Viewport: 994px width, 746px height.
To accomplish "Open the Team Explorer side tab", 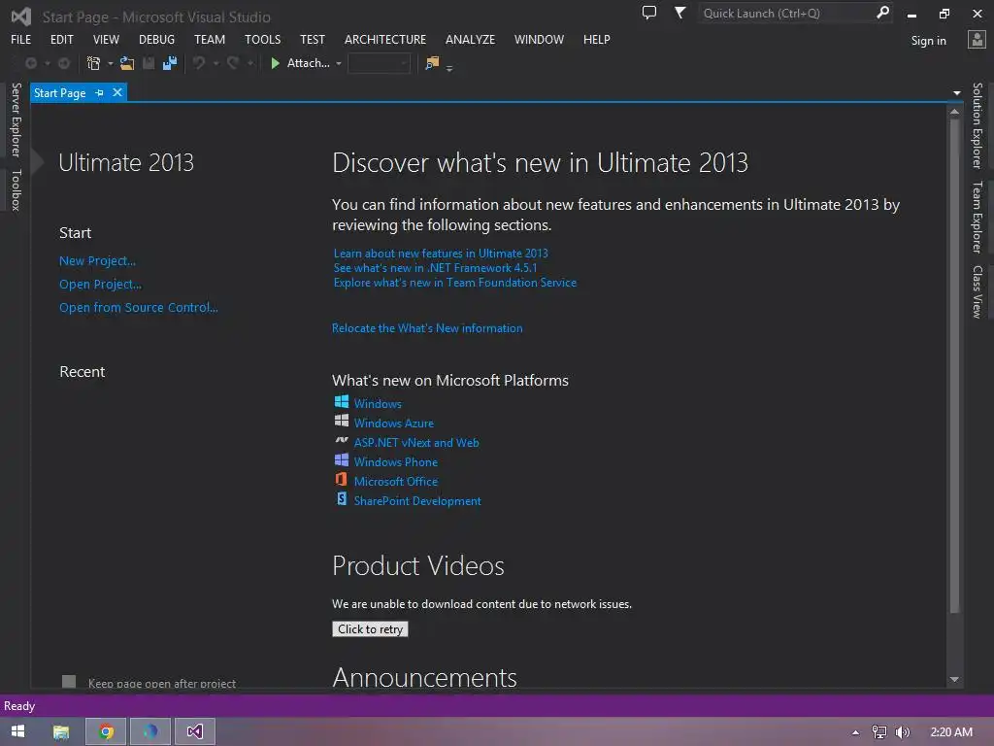I will [977, 217].
